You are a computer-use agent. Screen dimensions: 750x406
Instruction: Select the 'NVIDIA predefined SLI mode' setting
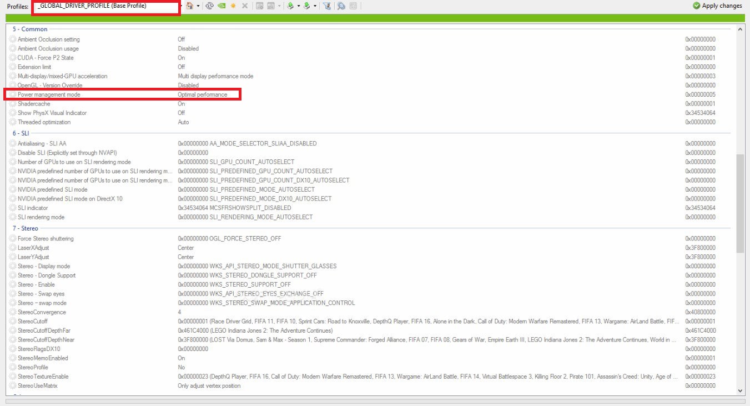click(x=53, y=189)
